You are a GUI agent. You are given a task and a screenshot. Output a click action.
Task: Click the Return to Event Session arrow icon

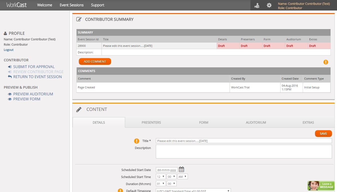pos(10,77)
